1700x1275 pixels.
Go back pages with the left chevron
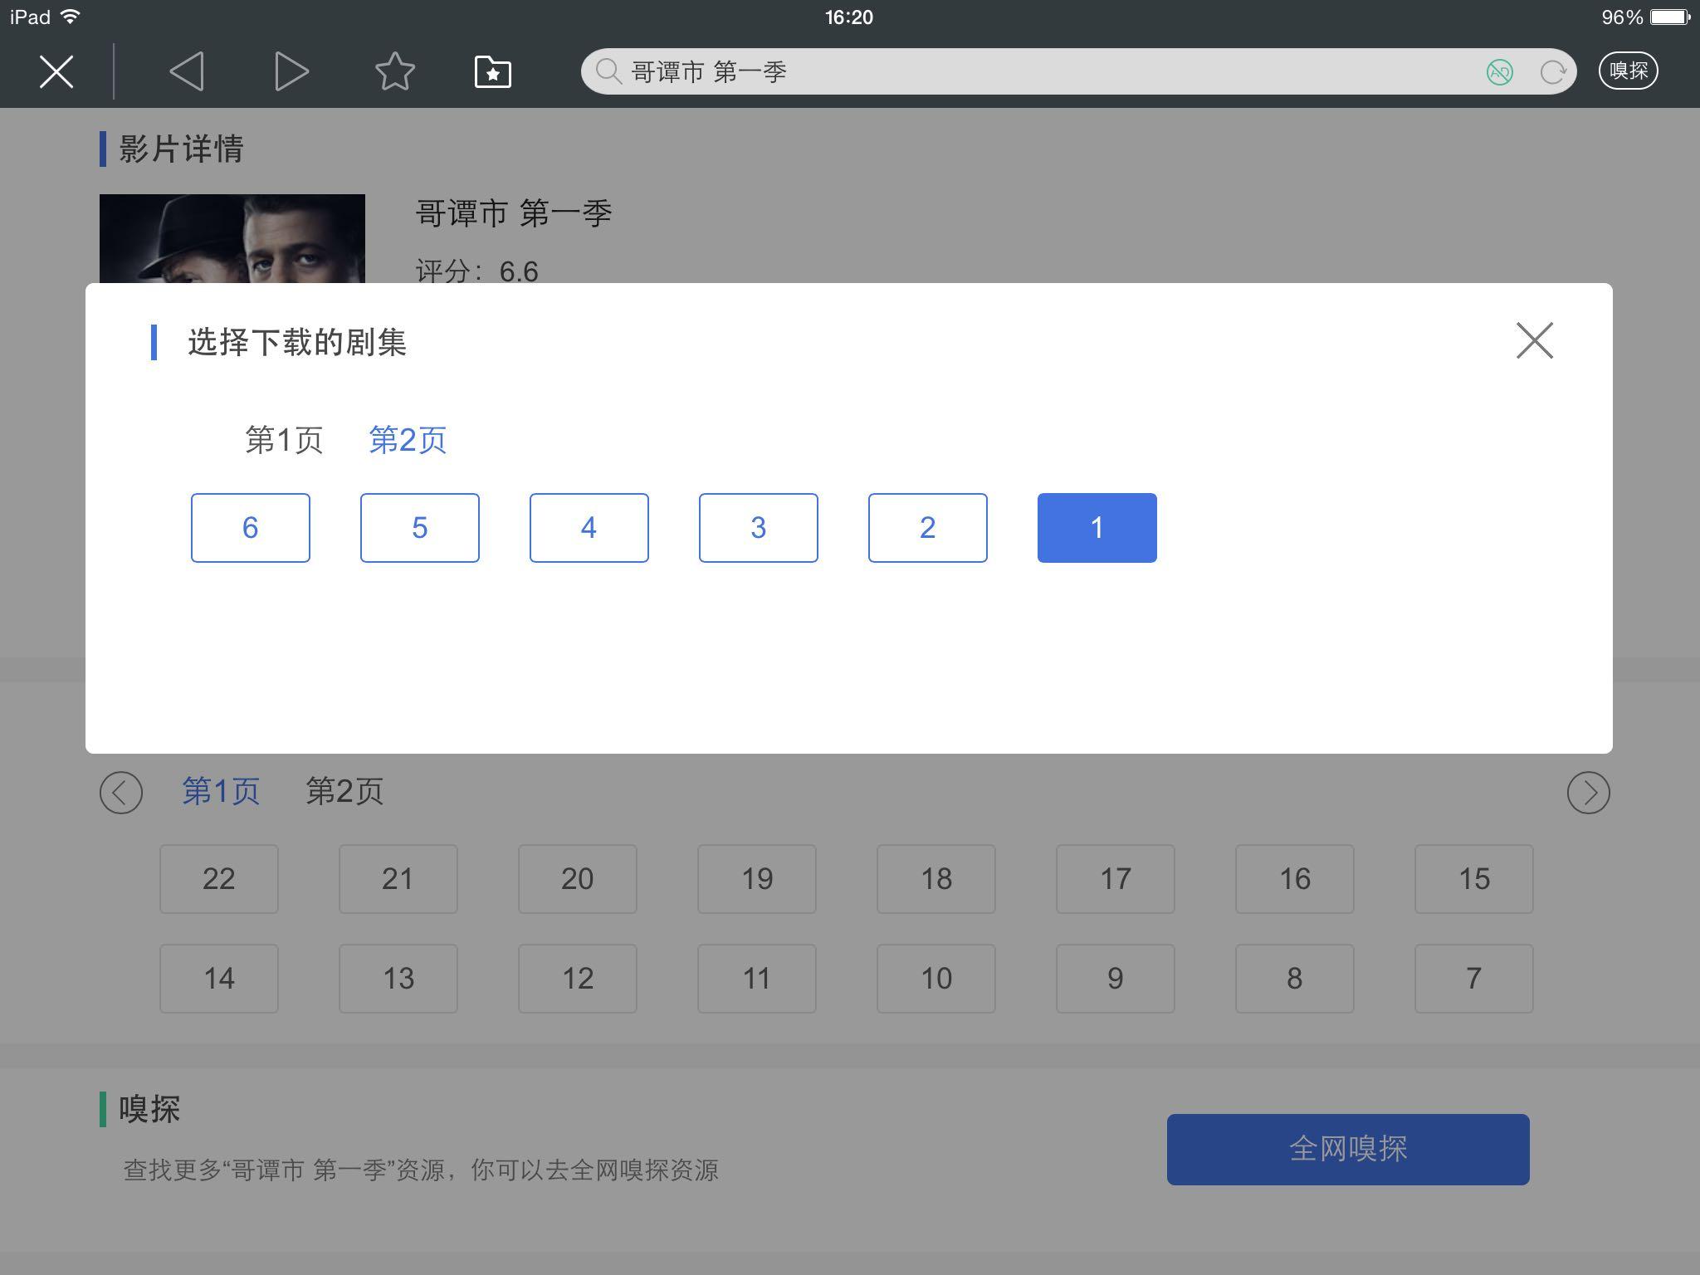tap(121, 791)
